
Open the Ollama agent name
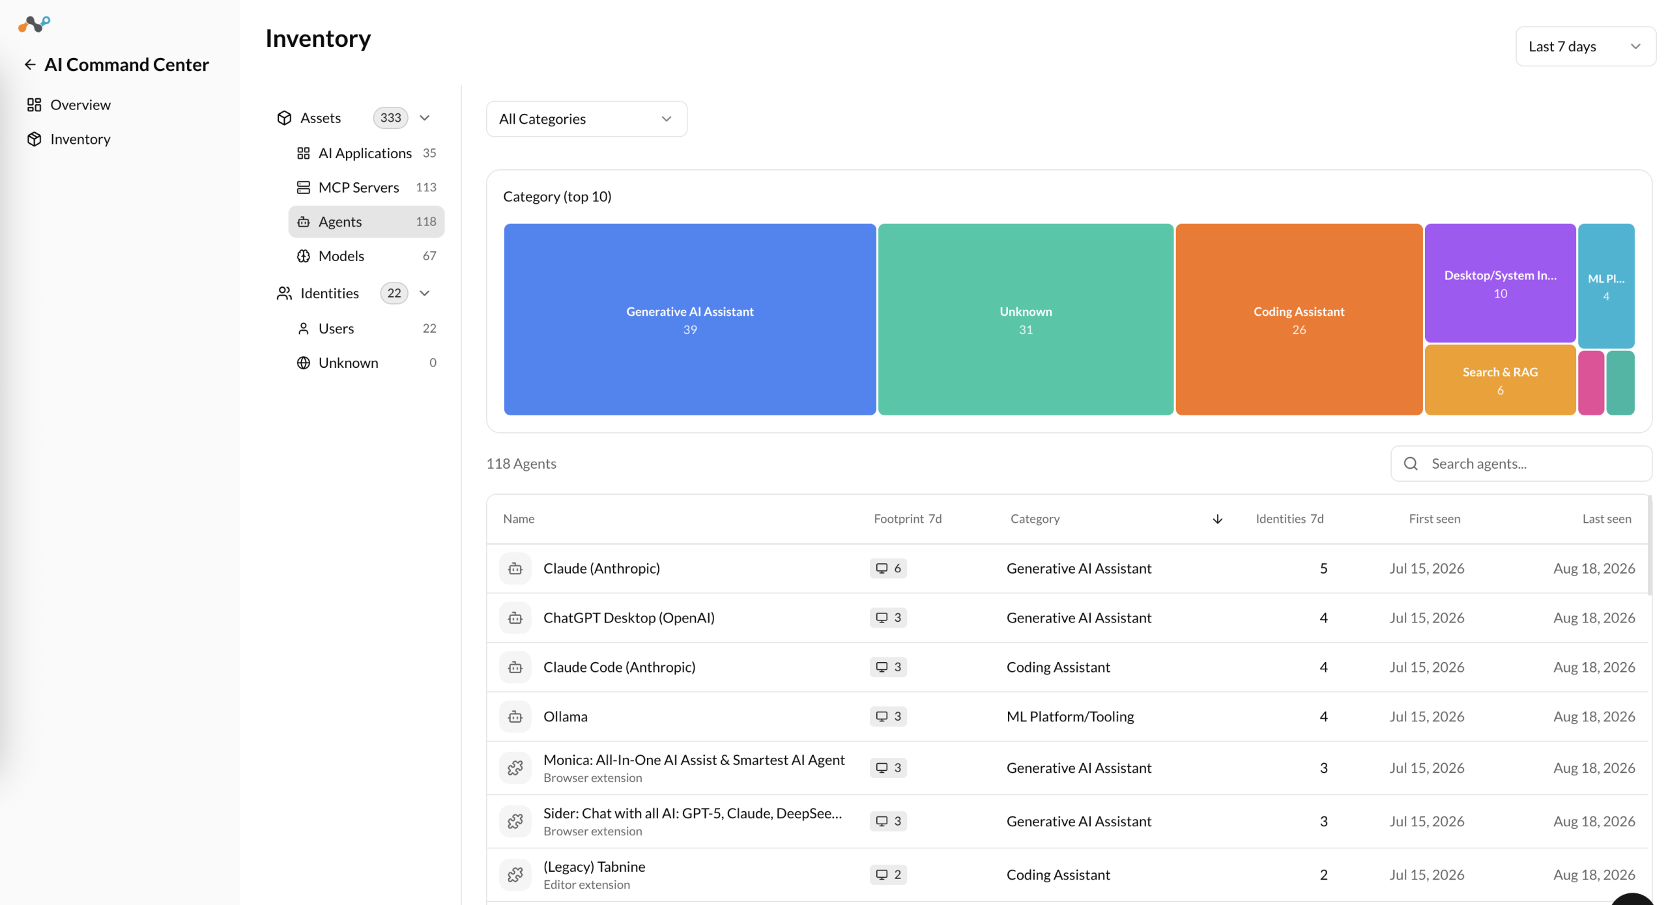[565, 717]
